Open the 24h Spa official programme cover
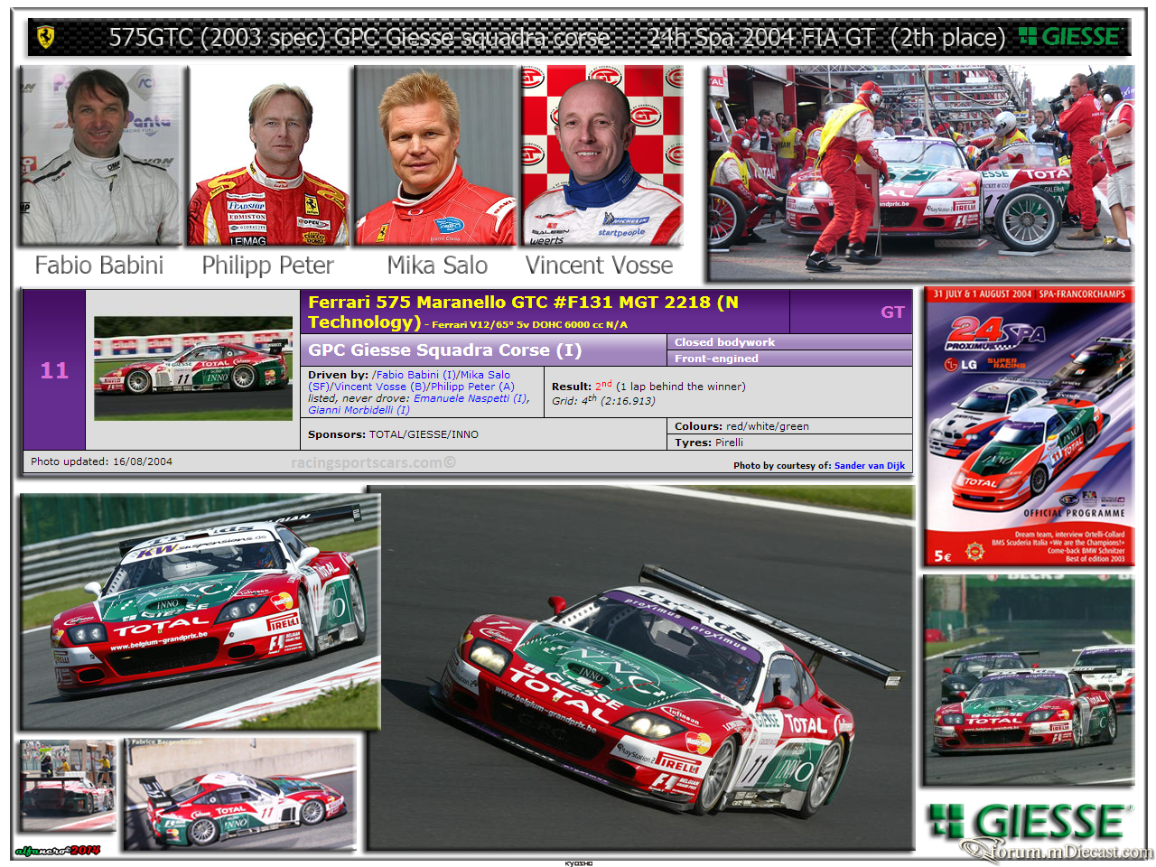This screenshot has height=867, width=1156. [1029, 426]
